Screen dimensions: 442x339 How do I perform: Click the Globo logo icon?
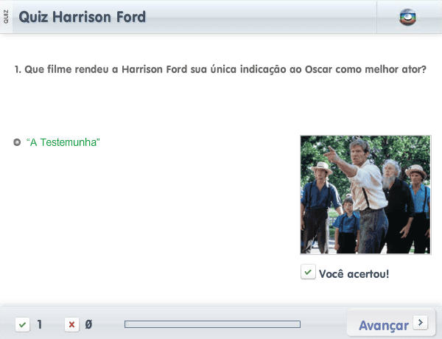(407, 17)
